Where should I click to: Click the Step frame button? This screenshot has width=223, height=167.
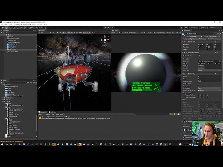(113, 28)
